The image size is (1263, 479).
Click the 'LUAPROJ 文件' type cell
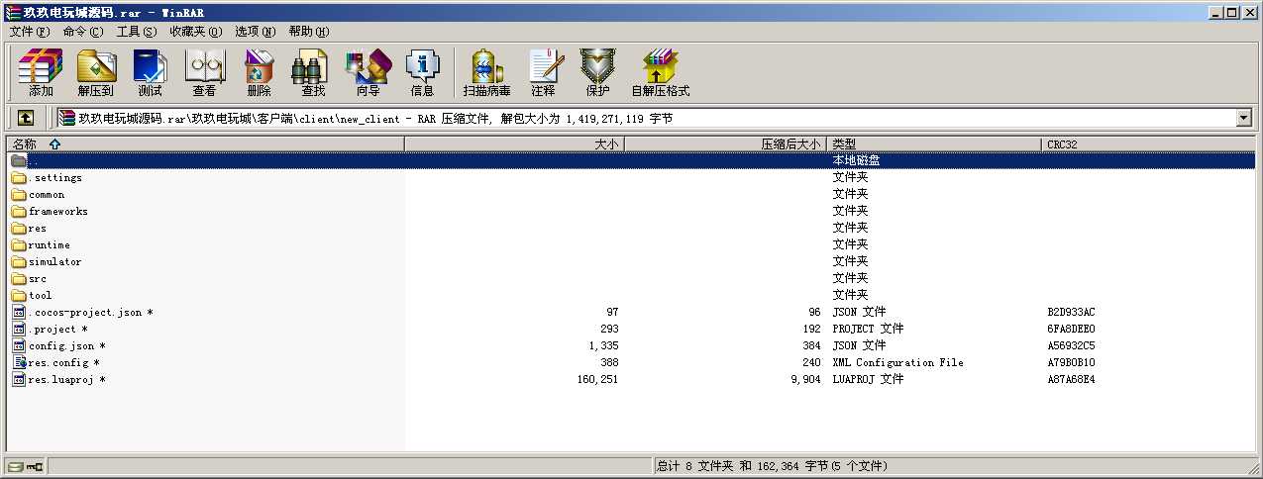868,380
